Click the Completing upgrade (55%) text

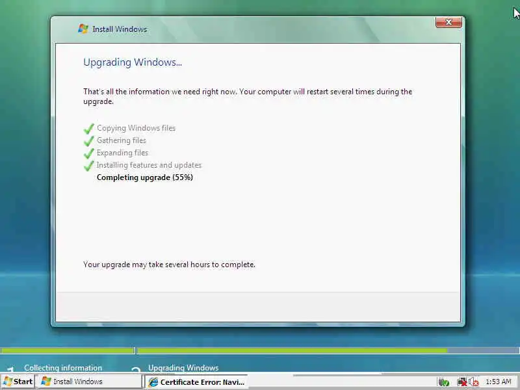pyautogui.click(x=144, y=177)
